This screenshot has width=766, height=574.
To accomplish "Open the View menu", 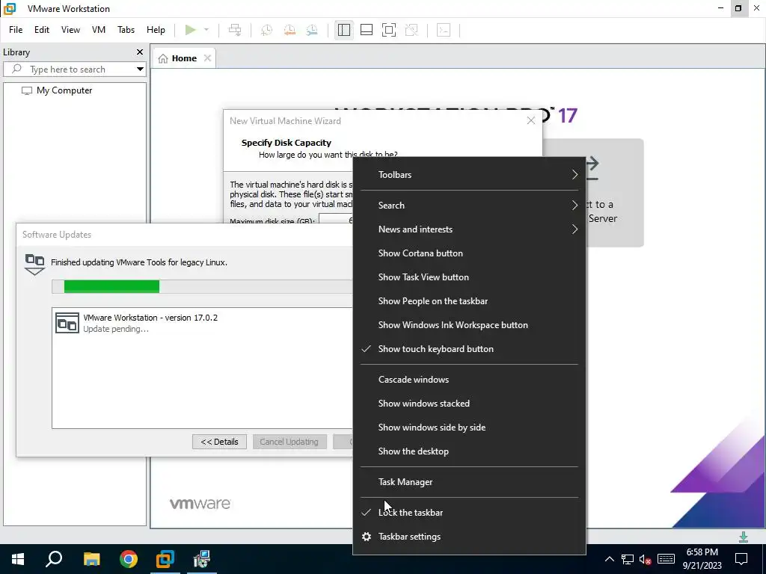I will point(70,30).
